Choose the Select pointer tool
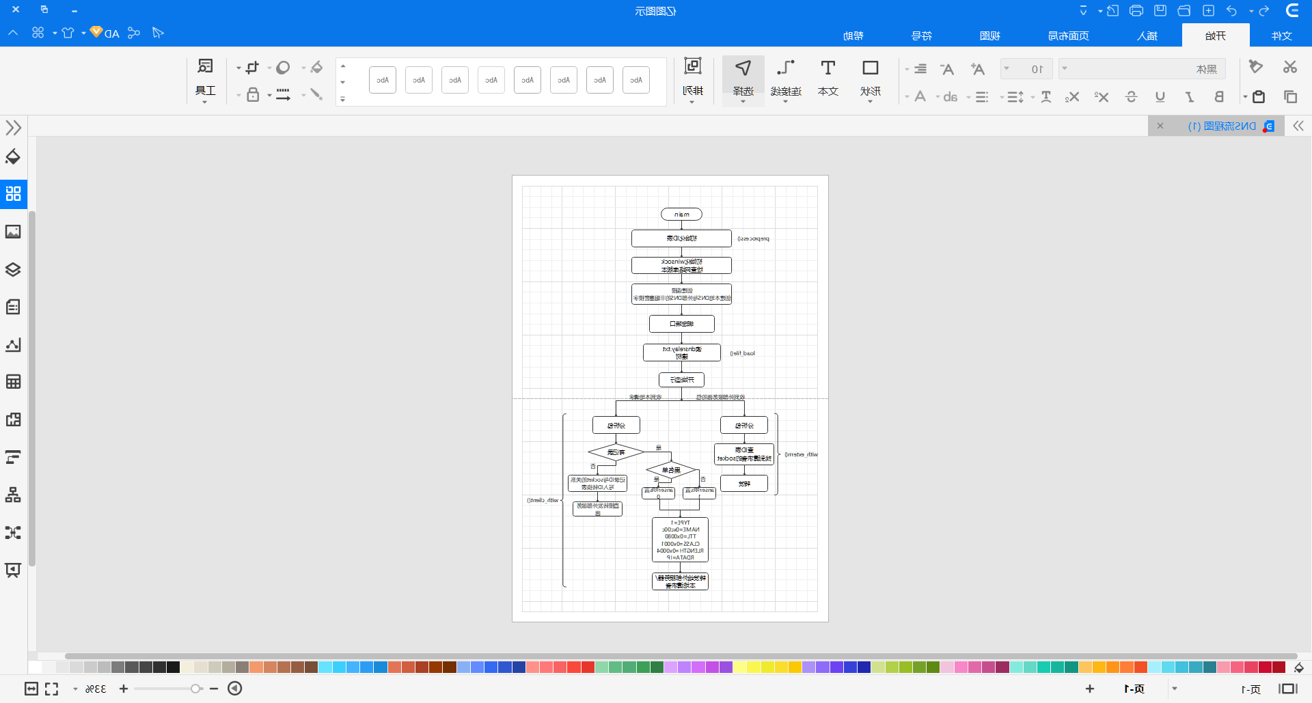 point(743,79)
